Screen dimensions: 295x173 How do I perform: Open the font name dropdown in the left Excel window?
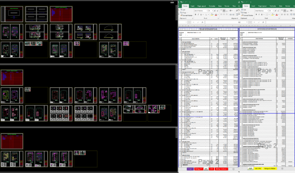pyautogui.click(x=207, y=11)
